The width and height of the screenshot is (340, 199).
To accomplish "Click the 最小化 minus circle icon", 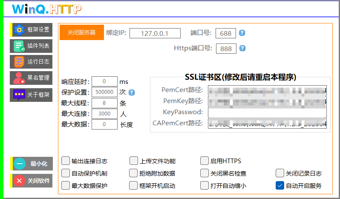I will (x=20, y=164).
